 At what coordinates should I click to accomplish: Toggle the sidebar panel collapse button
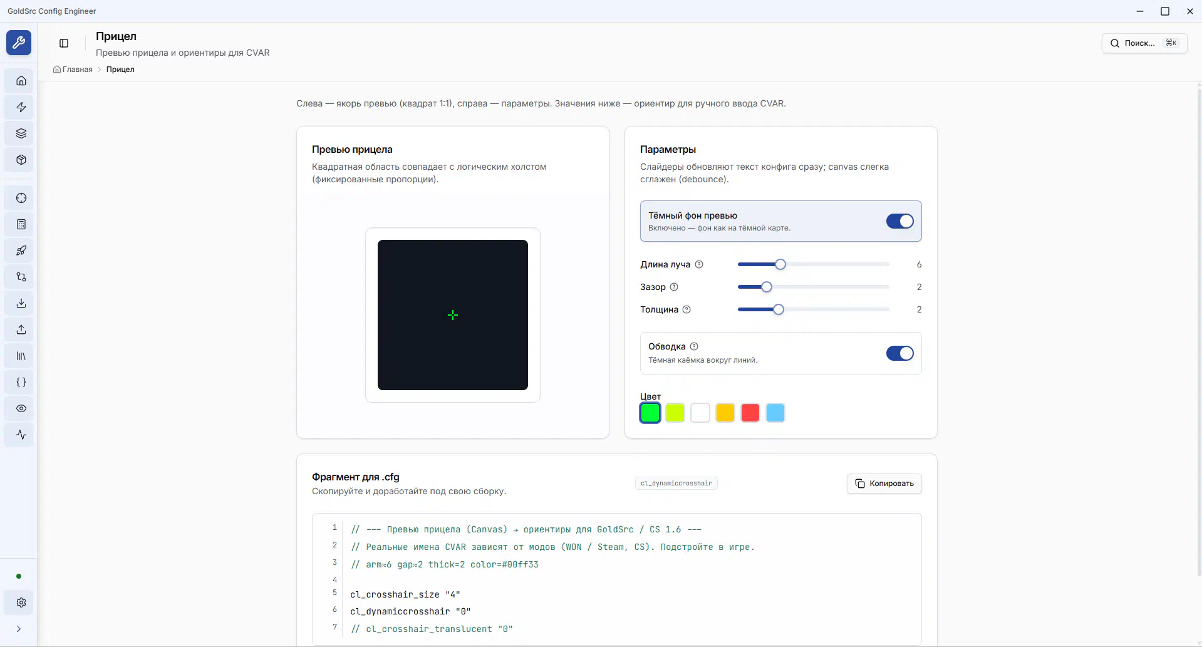point(64,43)
